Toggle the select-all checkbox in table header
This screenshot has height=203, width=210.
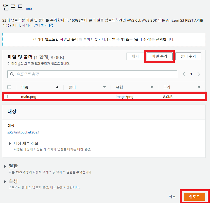[9, 87]
